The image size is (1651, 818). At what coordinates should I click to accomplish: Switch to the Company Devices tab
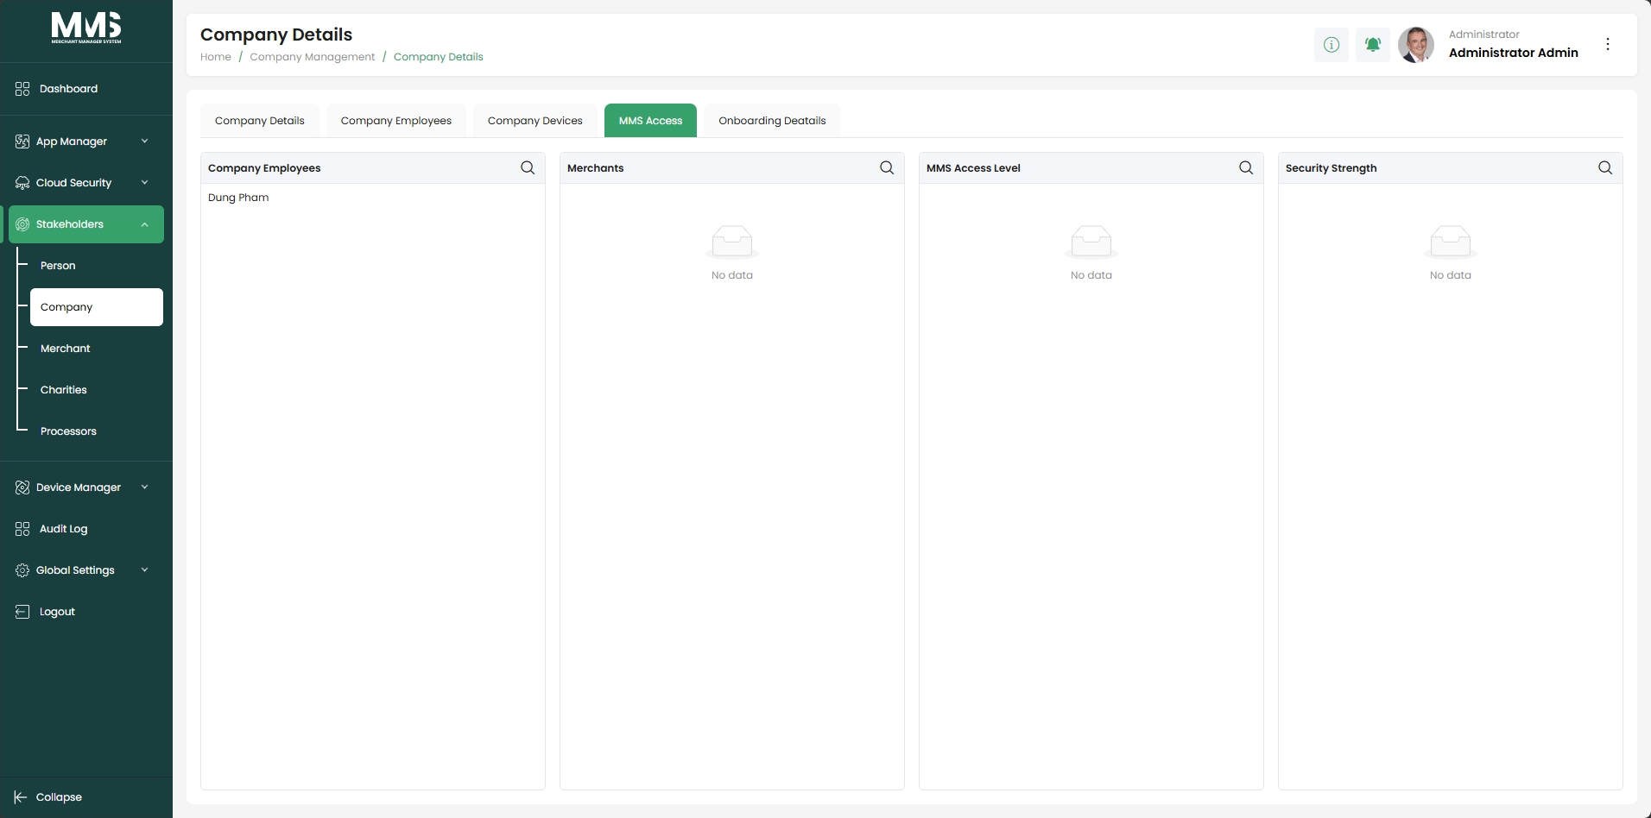click(535, 121)
